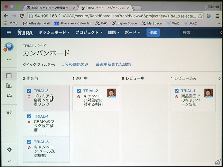The width and height of the screenshot is (223, 167).
Task: Bookmark page with the star icon
Action: coord(200,16)
